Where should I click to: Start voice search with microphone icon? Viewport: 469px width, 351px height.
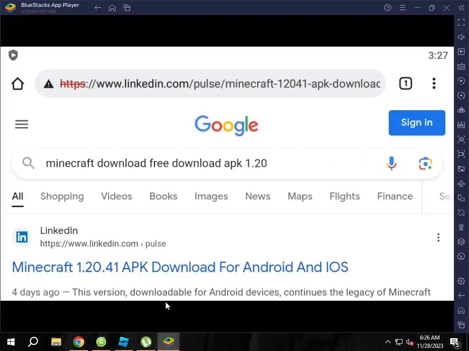pyautogui.click(x=391, y=163)
